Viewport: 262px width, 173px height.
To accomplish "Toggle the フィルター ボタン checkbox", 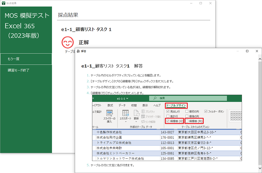I will (x=206, y=111).
